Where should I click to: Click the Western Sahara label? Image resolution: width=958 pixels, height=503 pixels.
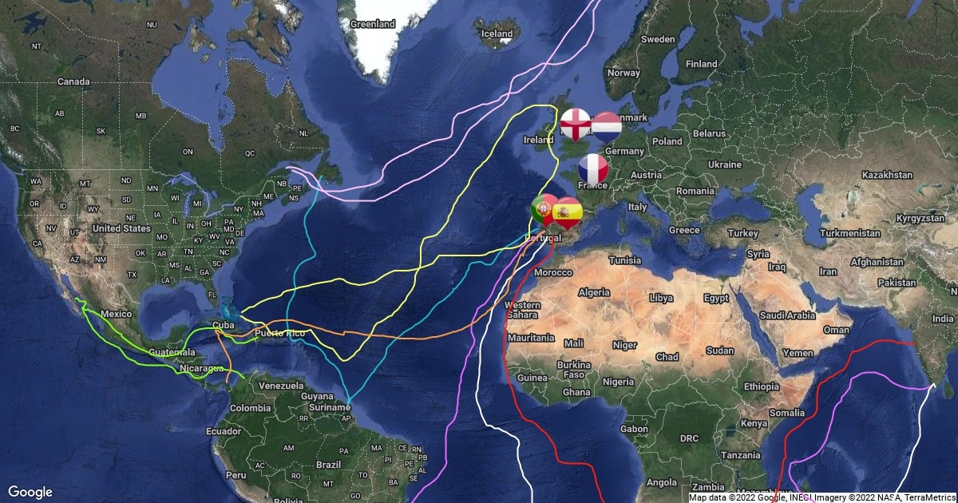pos(524,310)
